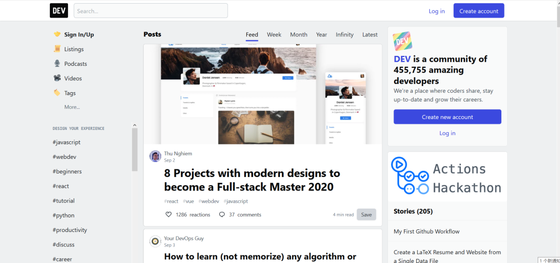Image resolution: width=560 pixels, height=263 pixels.
Task: Open the #javascript tag in sidebar
Action: pos(66,142)
